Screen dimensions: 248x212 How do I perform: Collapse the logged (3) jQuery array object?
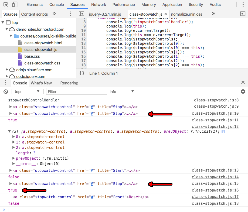[9, 131]
